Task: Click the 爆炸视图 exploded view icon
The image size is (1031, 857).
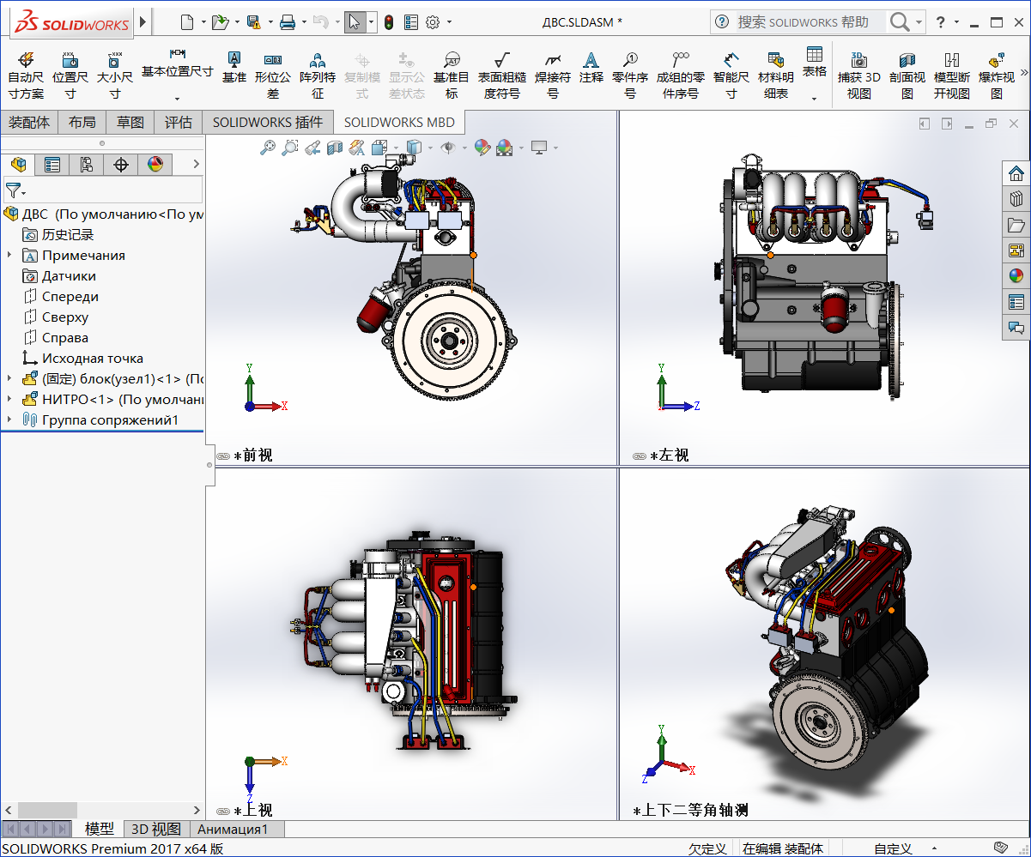Action: point(996,60)
